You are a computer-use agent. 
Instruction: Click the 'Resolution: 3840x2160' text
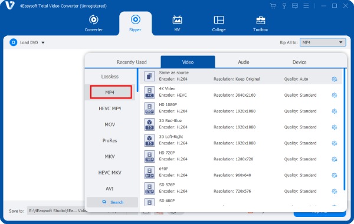pos(235,95)
